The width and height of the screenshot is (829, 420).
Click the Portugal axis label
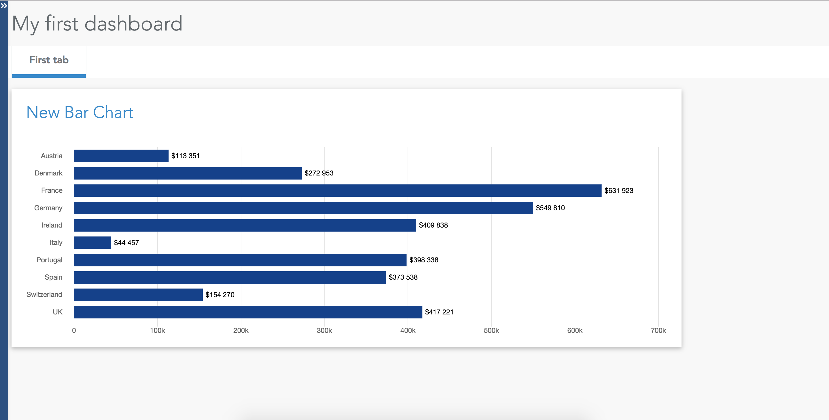point(49,260)
